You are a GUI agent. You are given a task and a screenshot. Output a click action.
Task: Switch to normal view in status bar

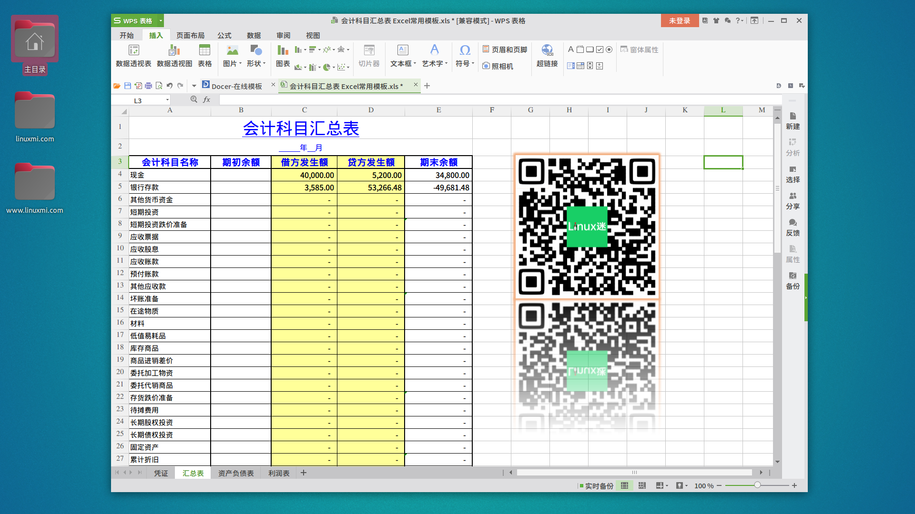coord(624,485)
